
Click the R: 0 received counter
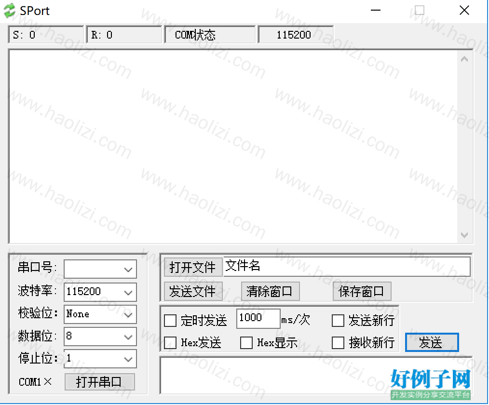tap(124, 35)
